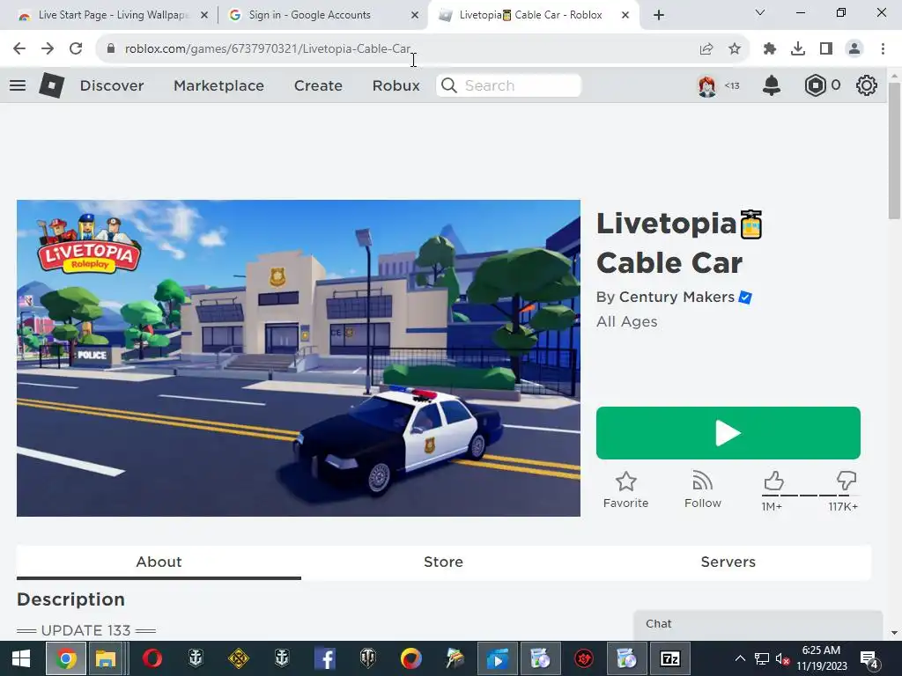
Task: Open the Discover menu
Action: pyautogui.click(x=112, y=85)
